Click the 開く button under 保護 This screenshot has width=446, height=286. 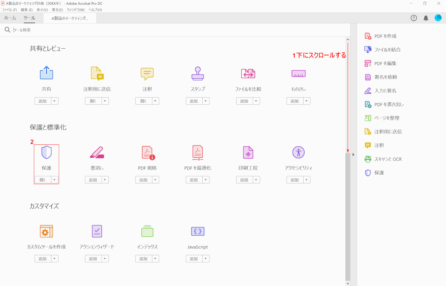click(43, 180)
